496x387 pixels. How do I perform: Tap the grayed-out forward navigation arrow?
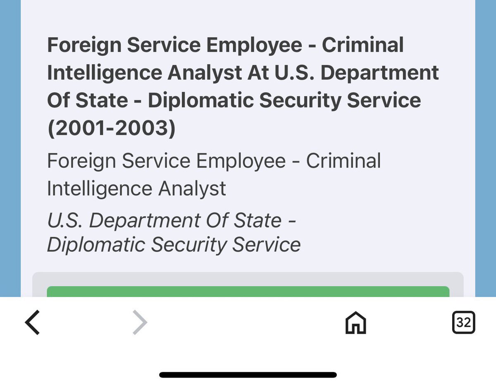click(x=140, y=323)
